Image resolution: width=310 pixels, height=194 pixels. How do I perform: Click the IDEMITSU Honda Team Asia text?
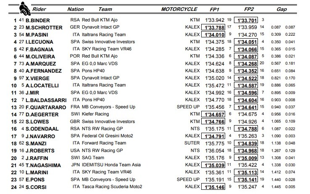[x=111, y=165]
